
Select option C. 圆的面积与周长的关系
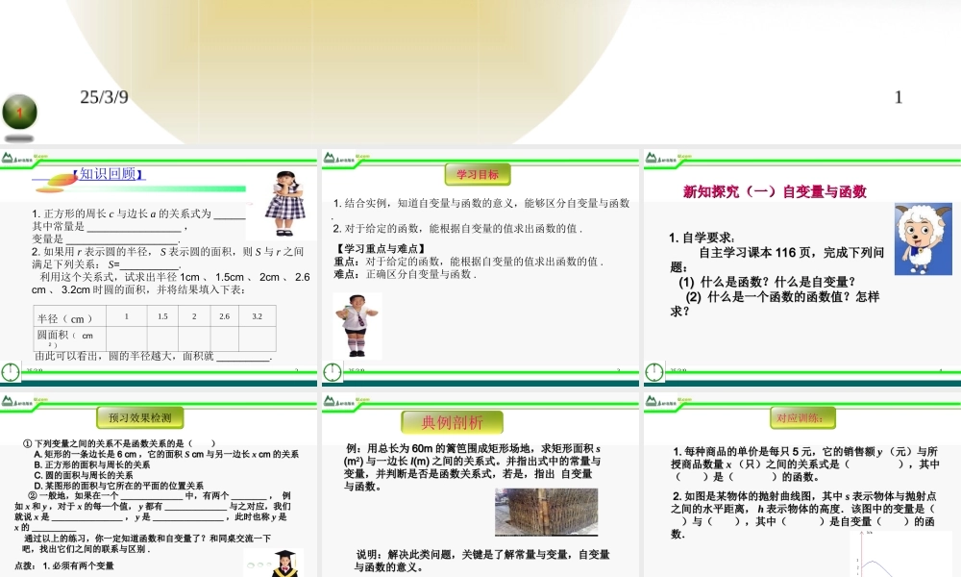(x=84, y=475)
